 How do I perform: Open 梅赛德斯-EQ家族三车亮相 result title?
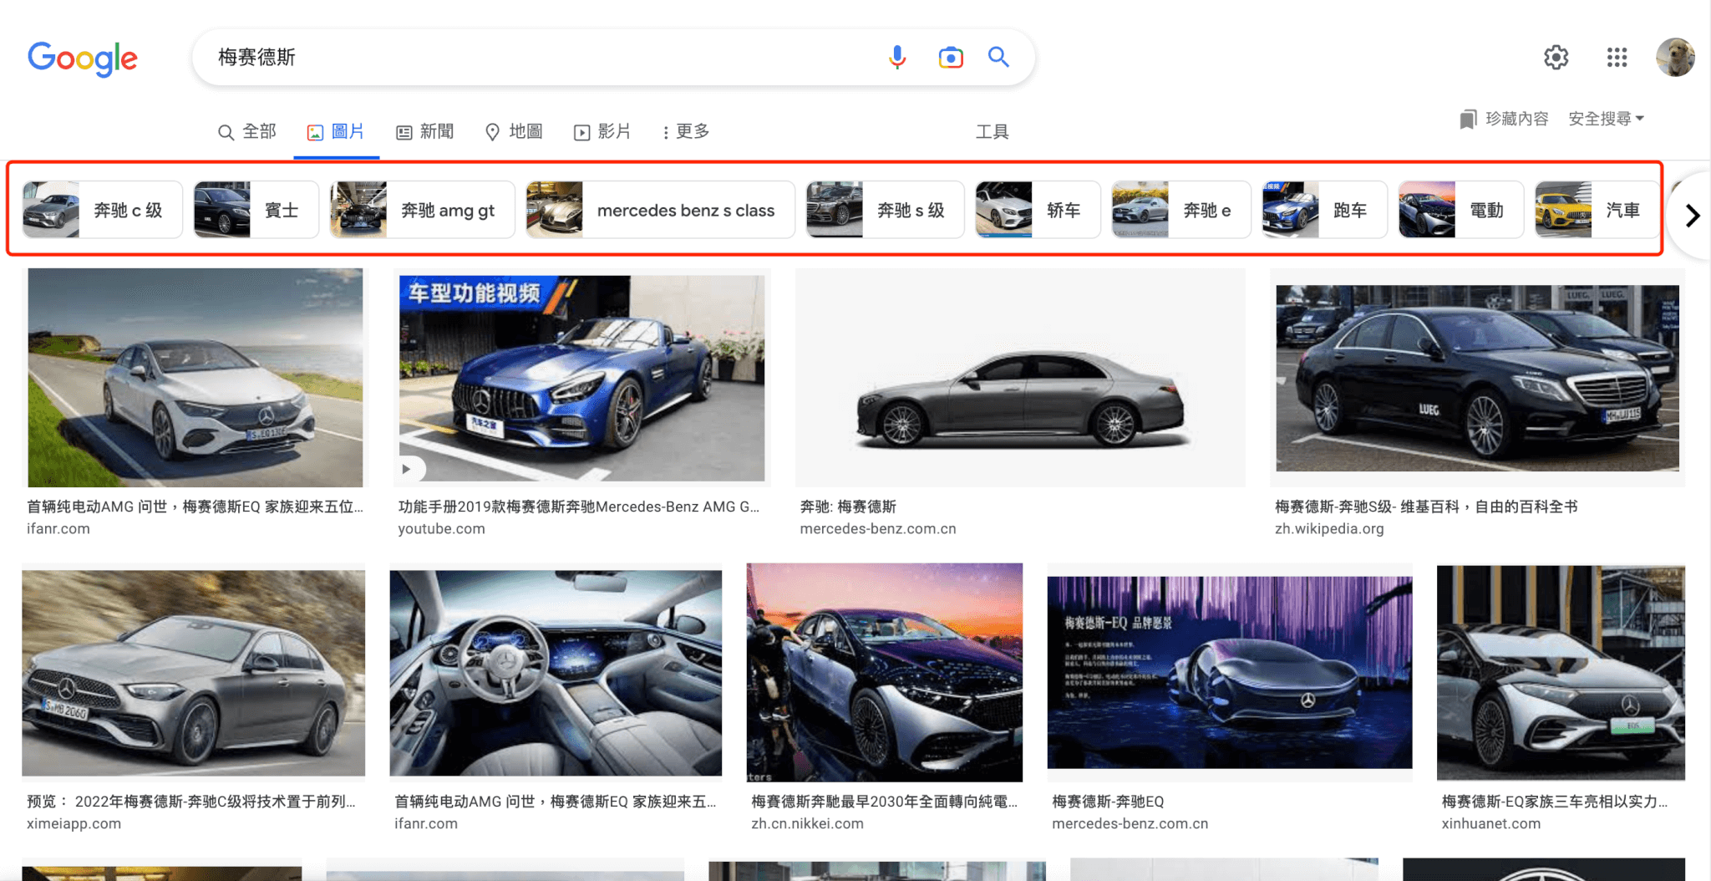[x=1555, y=802]
